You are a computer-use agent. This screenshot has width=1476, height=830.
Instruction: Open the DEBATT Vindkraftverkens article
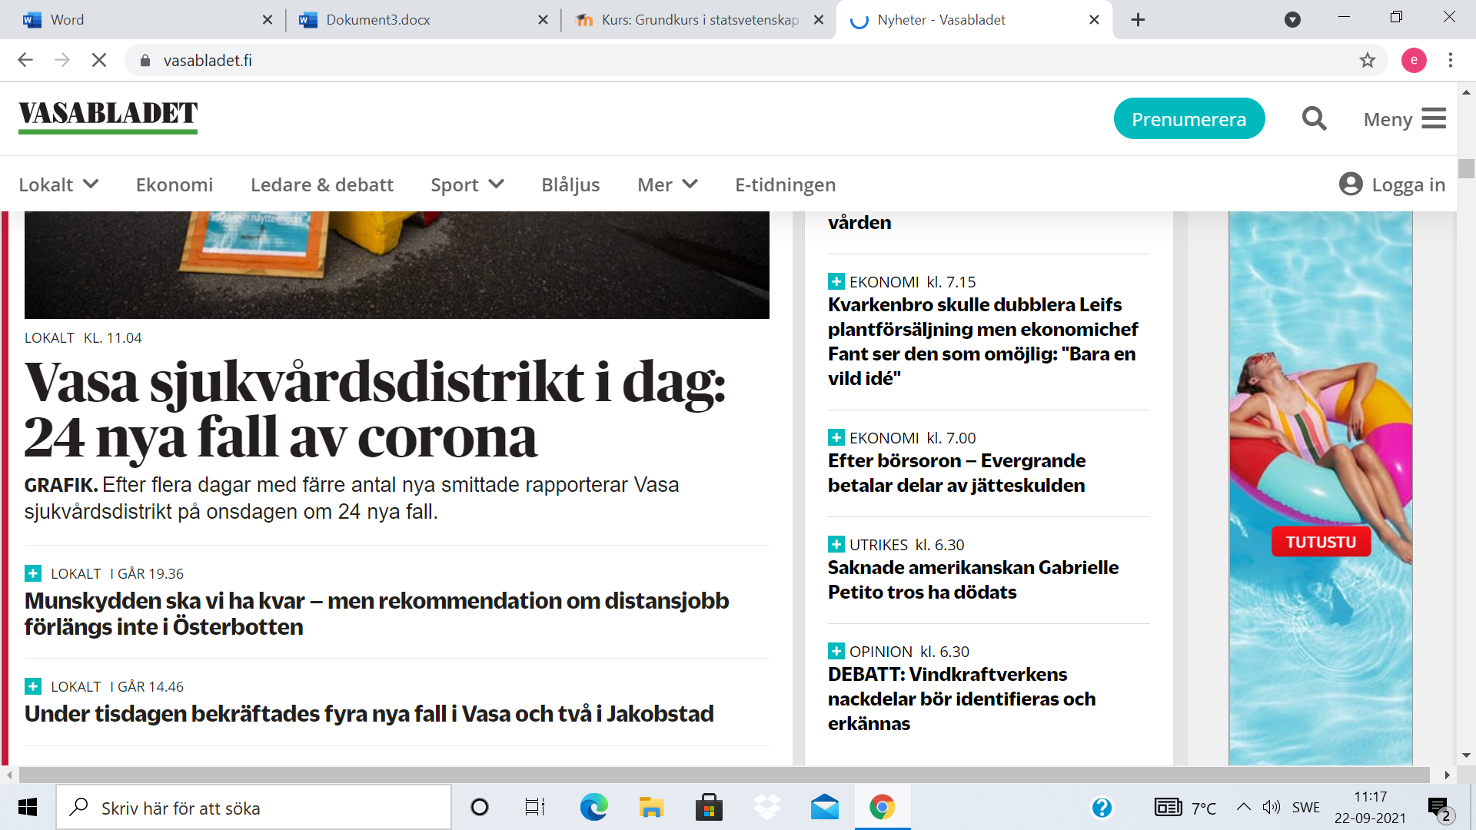pyautogui.click(x=962, y=699)
